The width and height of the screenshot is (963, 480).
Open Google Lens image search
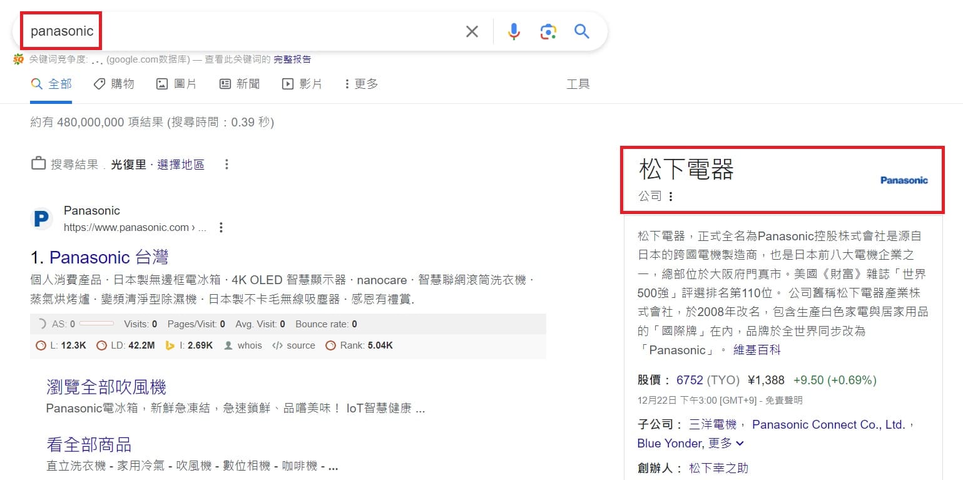coord(548,31)
